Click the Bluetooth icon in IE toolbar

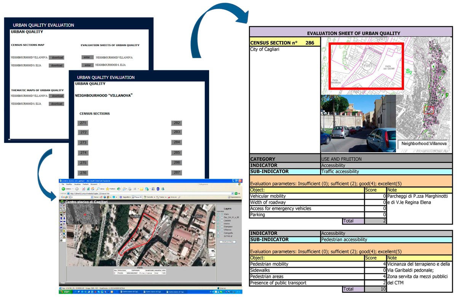158,189
